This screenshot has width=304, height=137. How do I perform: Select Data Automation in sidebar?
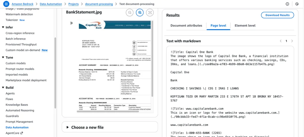tap(17, 127)
